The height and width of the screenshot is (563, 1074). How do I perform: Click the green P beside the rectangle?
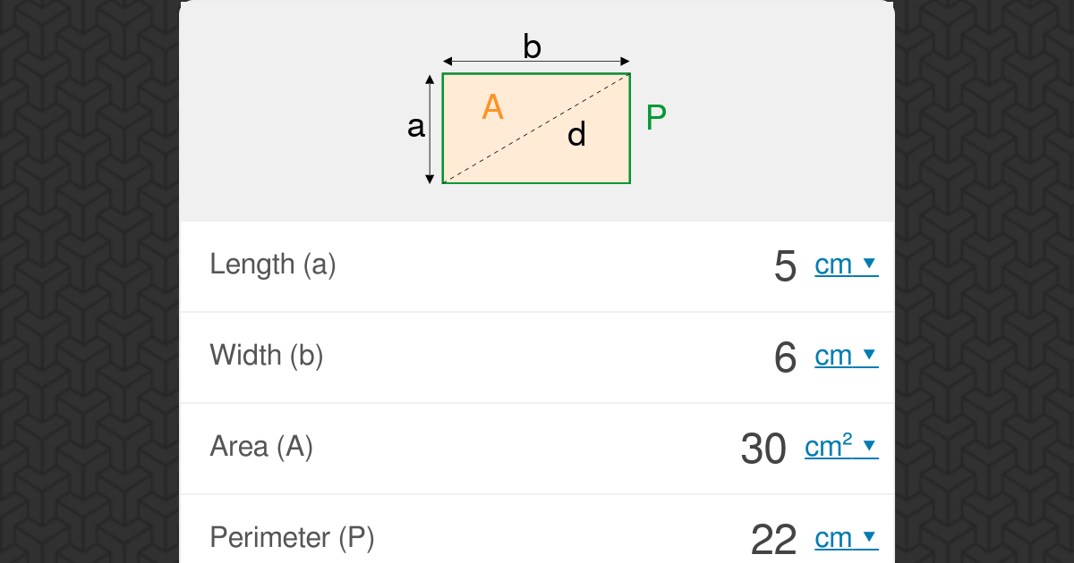pos(656,118)
